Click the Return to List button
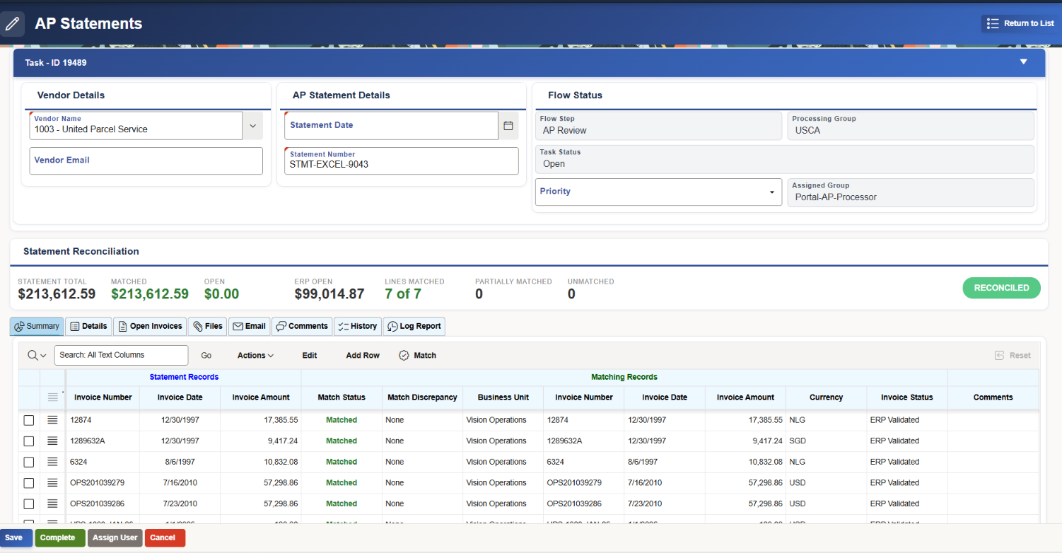This screenshot has height=553, width=1062. coord(1020,23)
